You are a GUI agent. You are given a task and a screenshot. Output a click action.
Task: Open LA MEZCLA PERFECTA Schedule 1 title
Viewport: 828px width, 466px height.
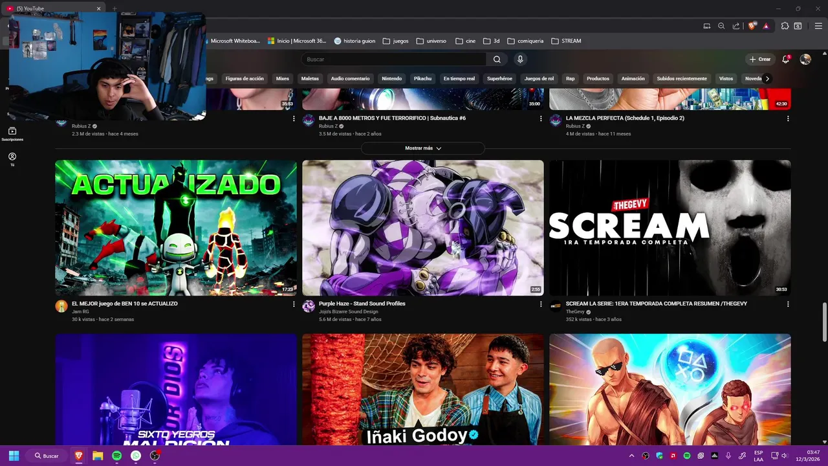pyautogui.click(x=625, y=118)
